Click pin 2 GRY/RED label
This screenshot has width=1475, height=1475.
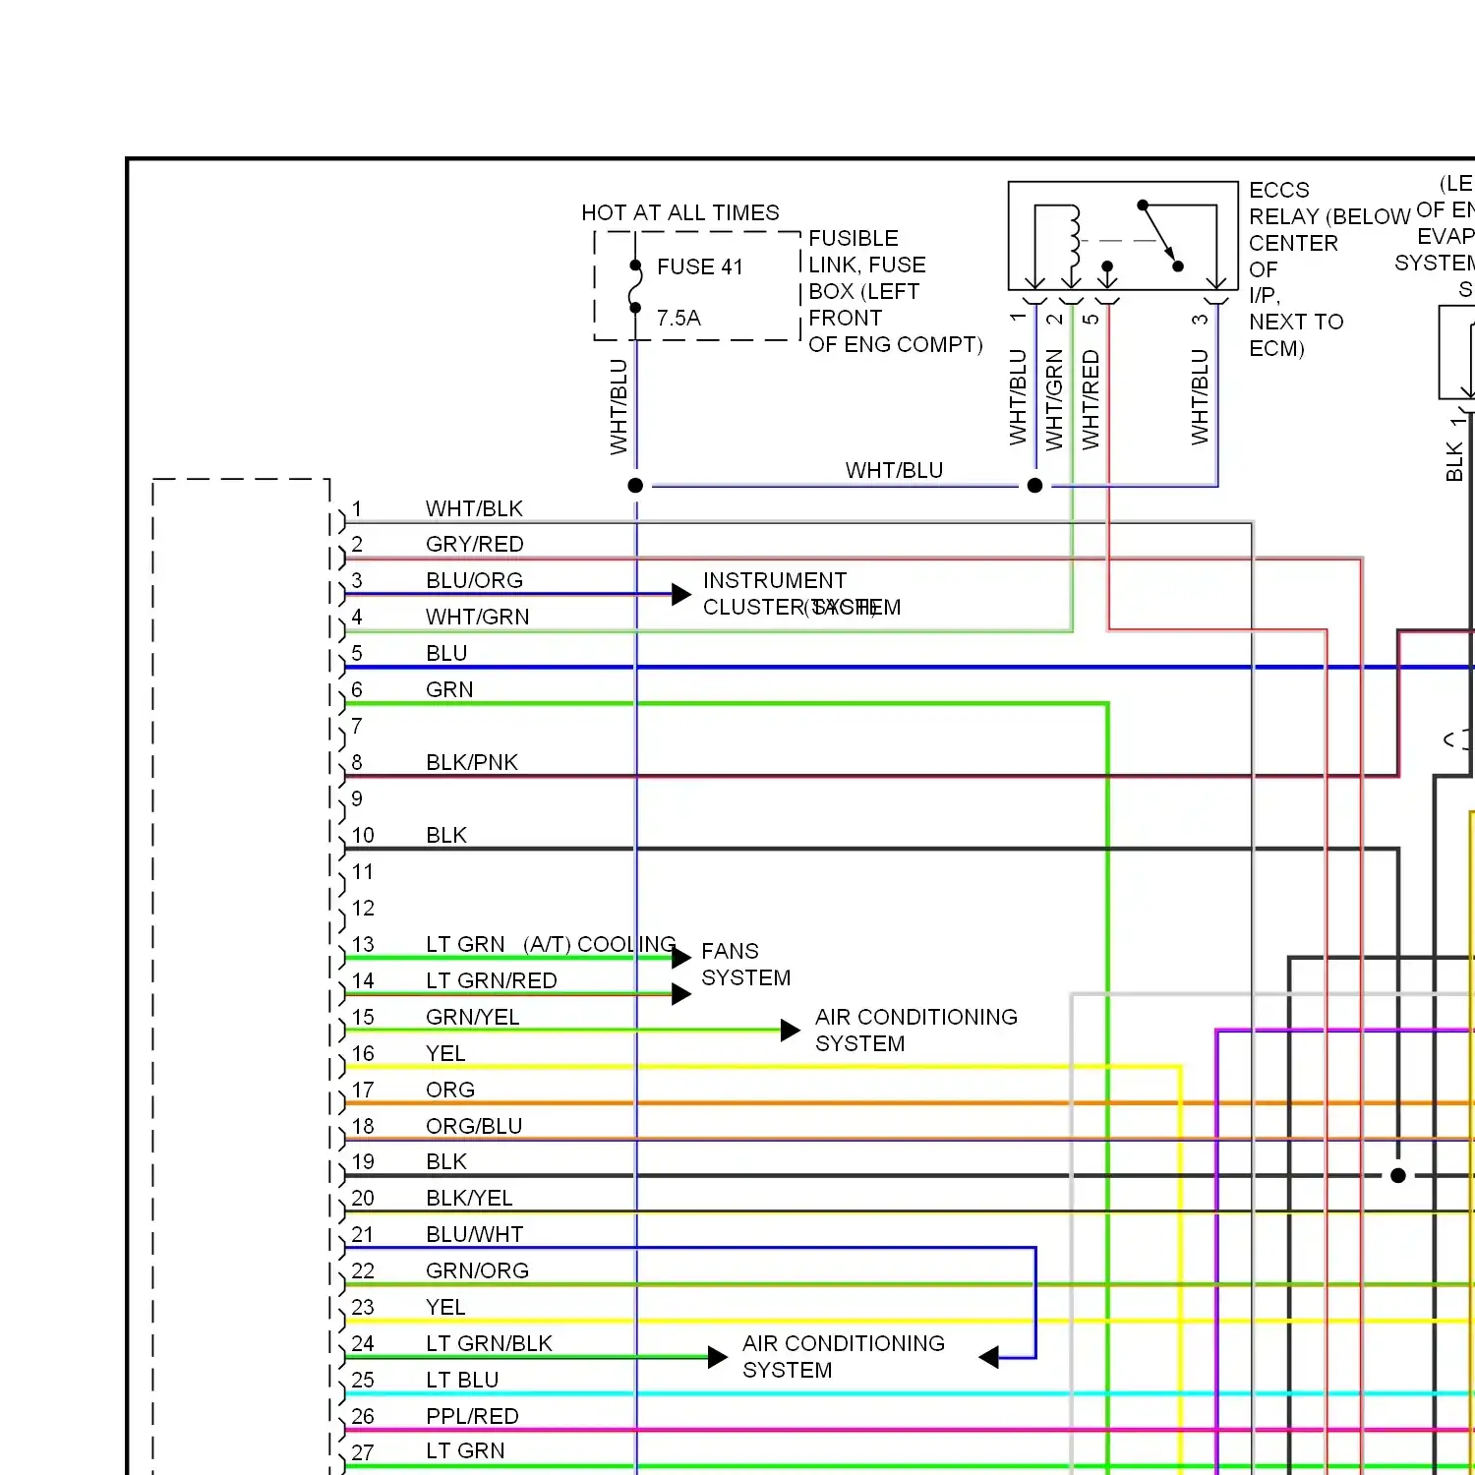click(474, 544)
